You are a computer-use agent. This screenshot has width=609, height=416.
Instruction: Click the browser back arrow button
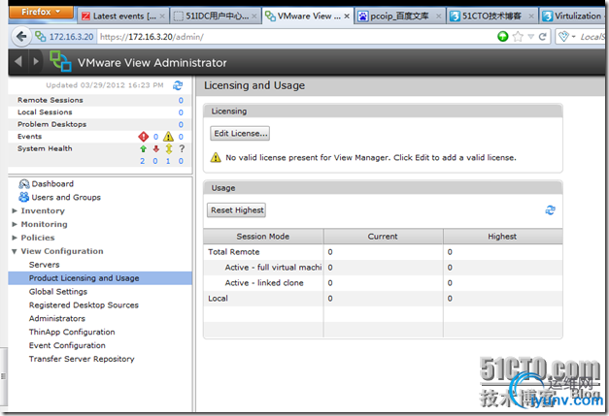click(x=21, y=37)
